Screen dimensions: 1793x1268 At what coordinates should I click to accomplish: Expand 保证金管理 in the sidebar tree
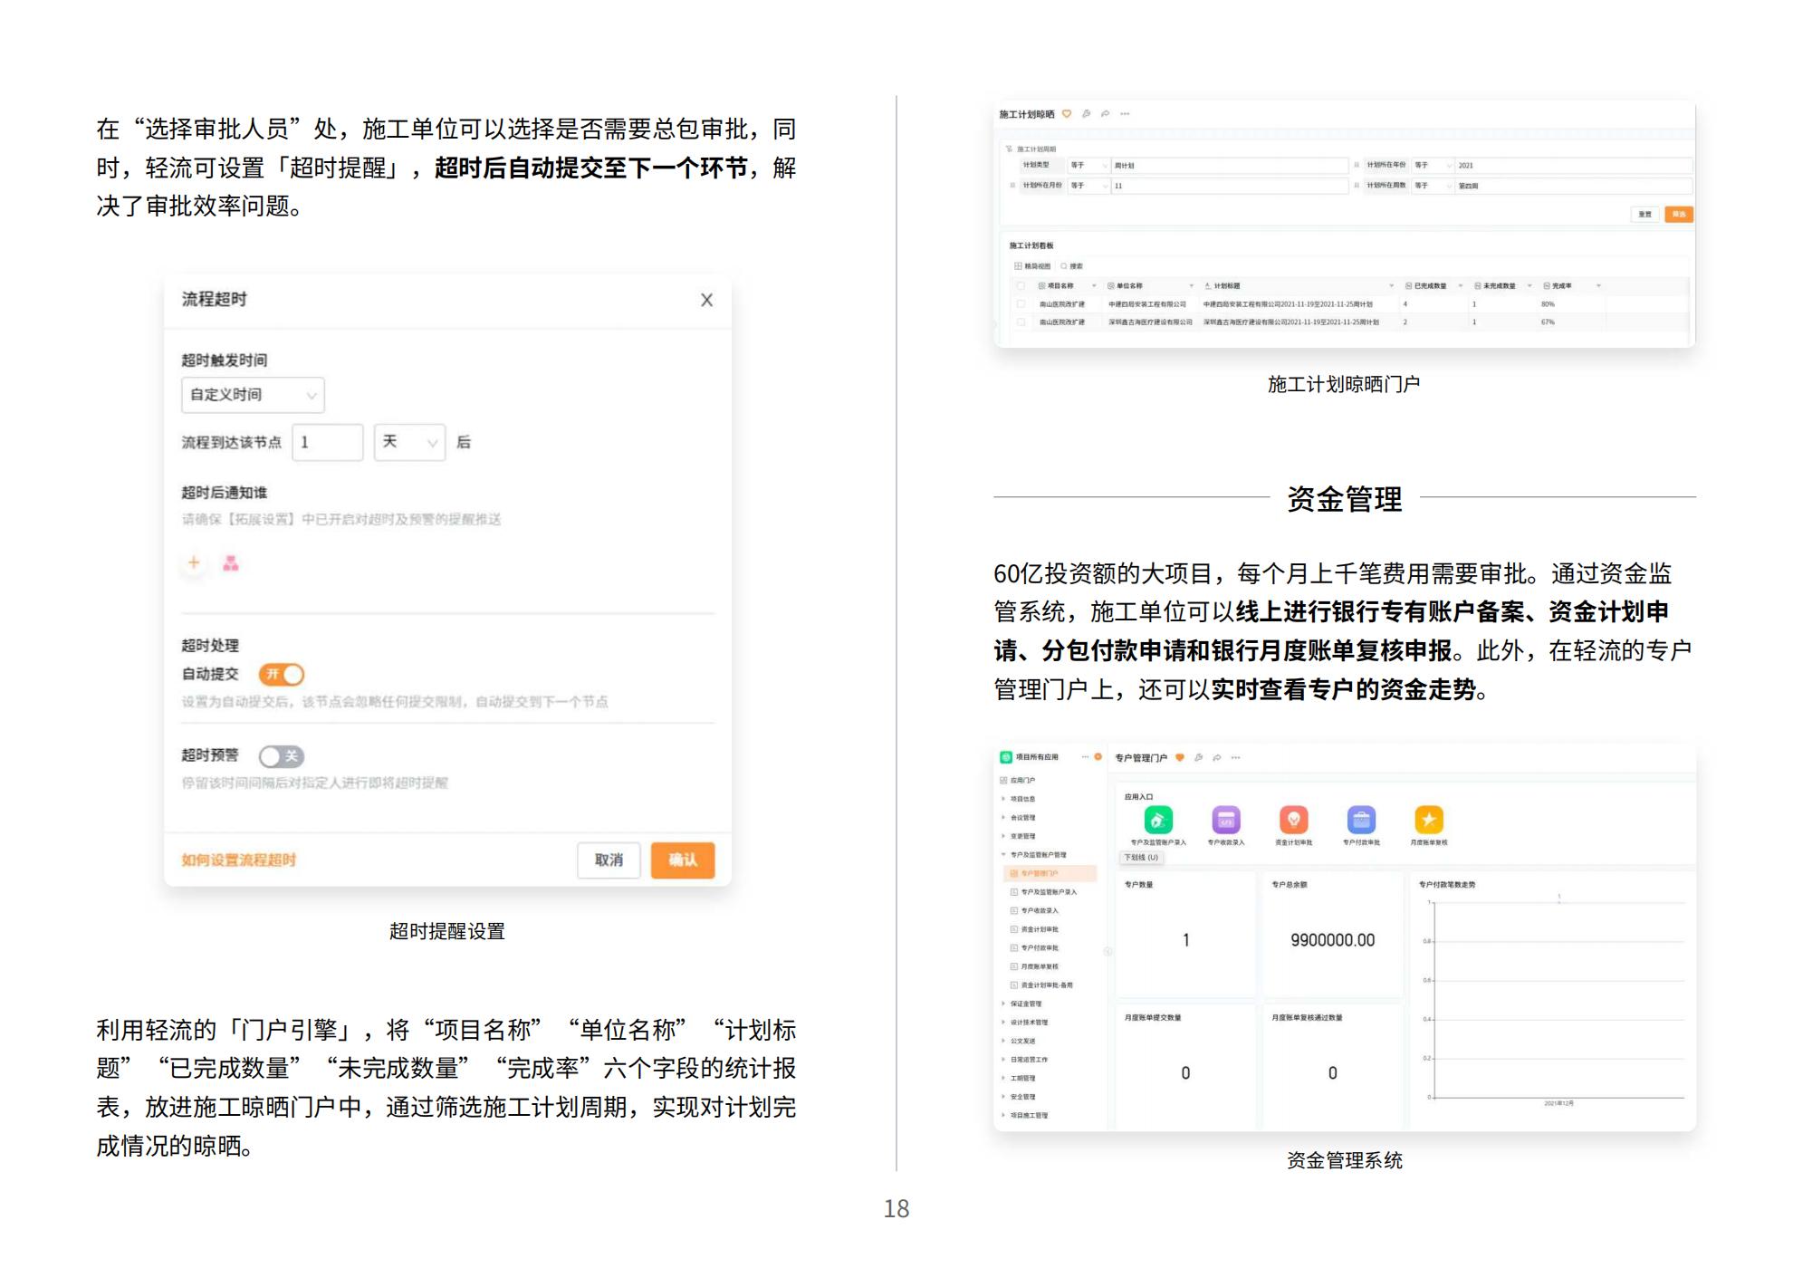pos(1003,1004)
